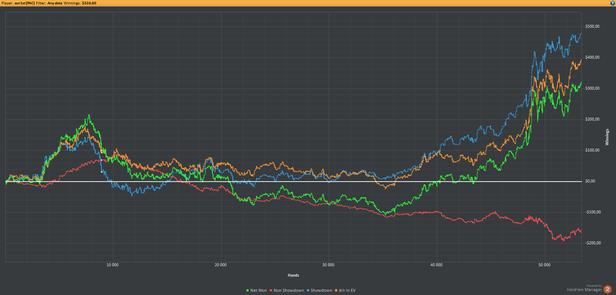Click the 10 000 hands axis label
616x295 pixels.
pos(113,265)
